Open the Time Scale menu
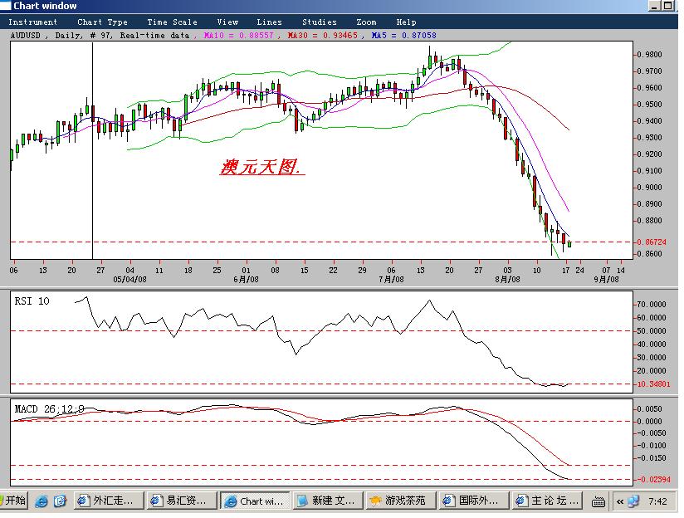The image size is (684, 518). coord(173,22)
